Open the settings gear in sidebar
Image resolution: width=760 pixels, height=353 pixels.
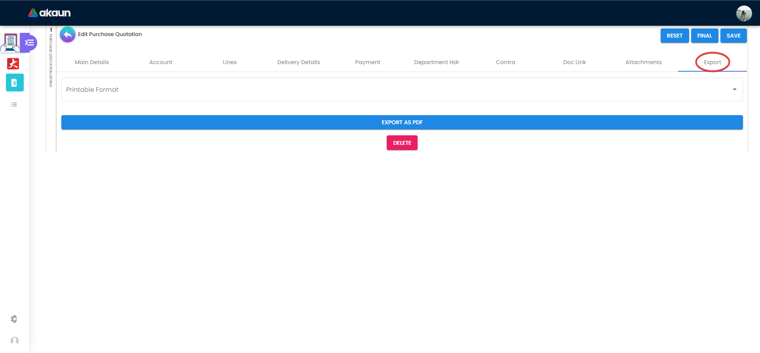tap(14, 319)
